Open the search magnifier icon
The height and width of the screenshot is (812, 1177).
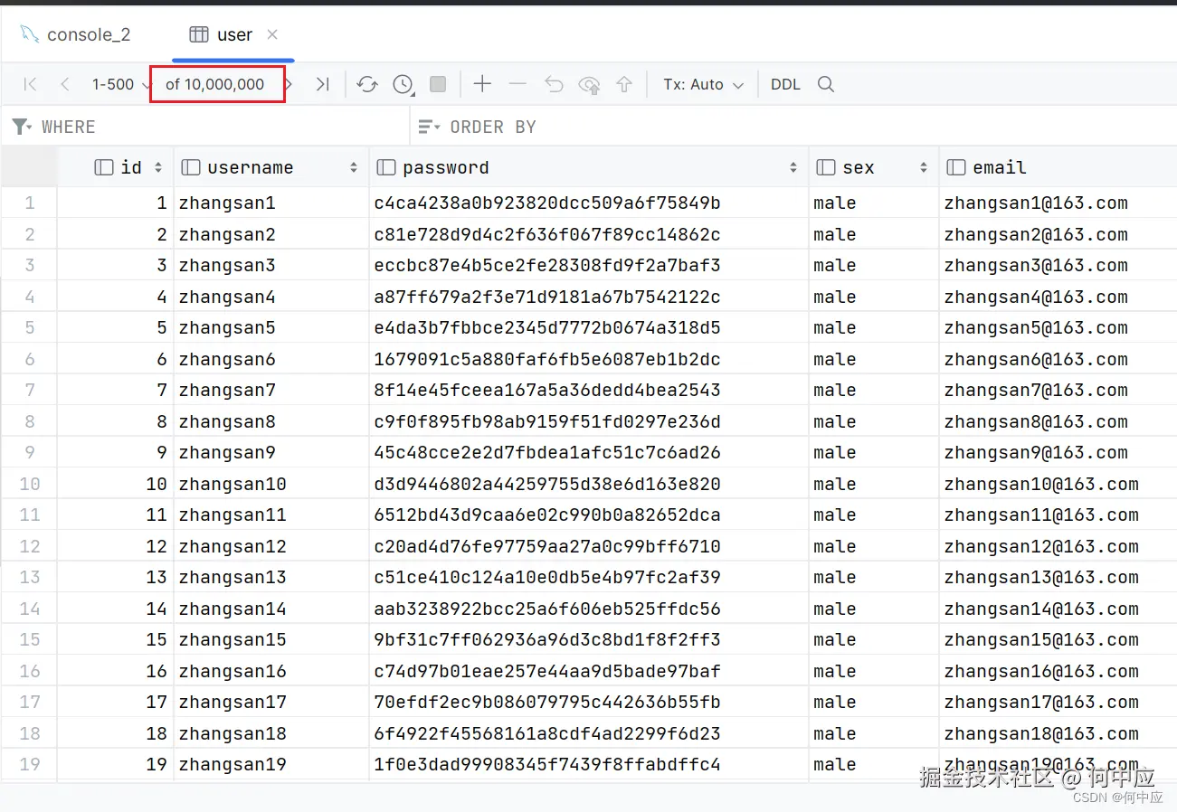(x=825, y=84)
